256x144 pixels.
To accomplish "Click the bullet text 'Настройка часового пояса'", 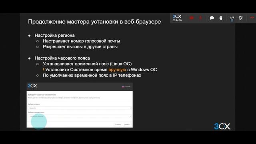I will pos(62,58).
